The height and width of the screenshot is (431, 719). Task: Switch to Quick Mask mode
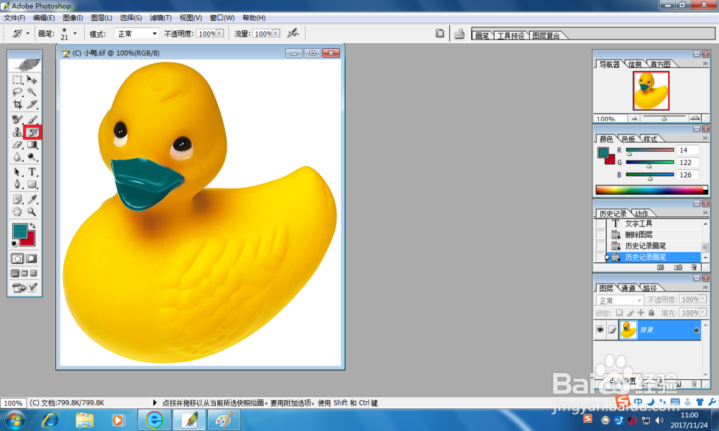[x=31, y=259]
